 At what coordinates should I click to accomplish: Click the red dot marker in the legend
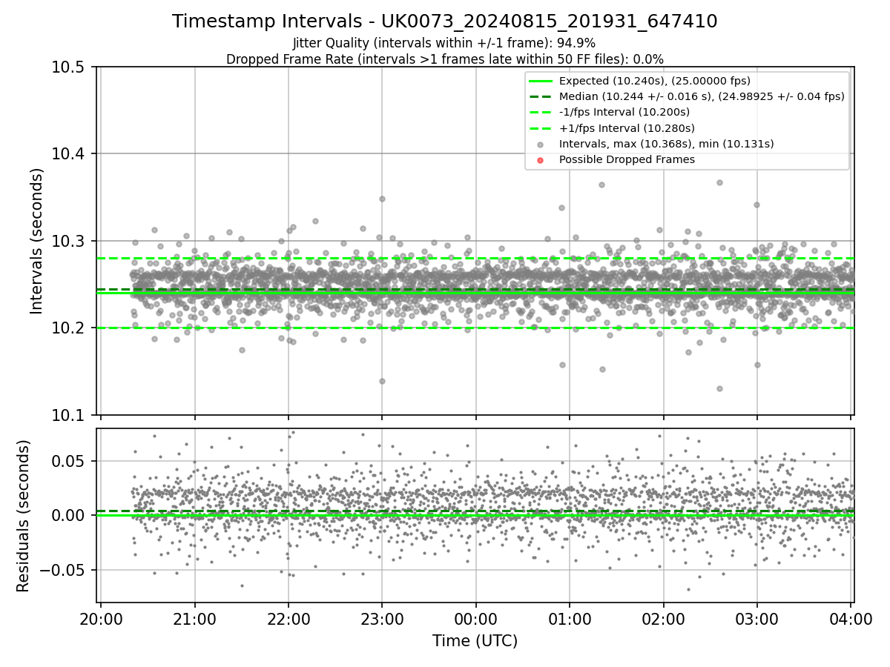pos(540,160)
